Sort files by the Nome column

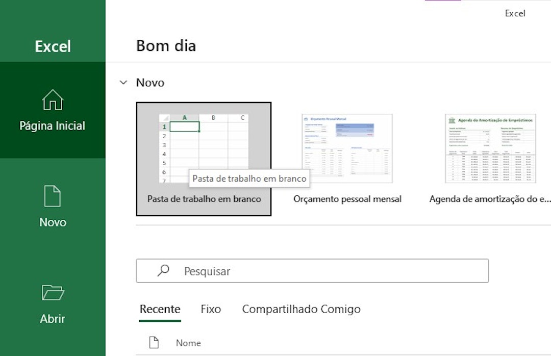(x=188, y=342)
